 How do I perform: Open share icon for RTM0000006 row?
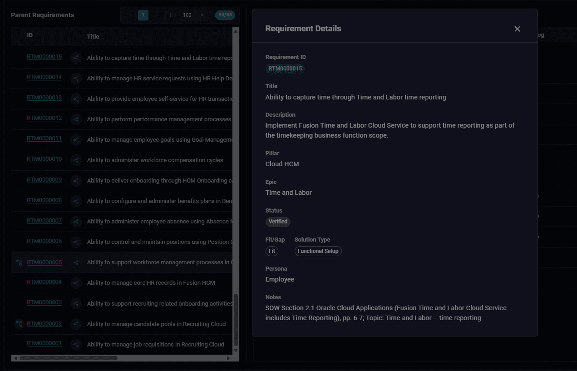[76, 242]
